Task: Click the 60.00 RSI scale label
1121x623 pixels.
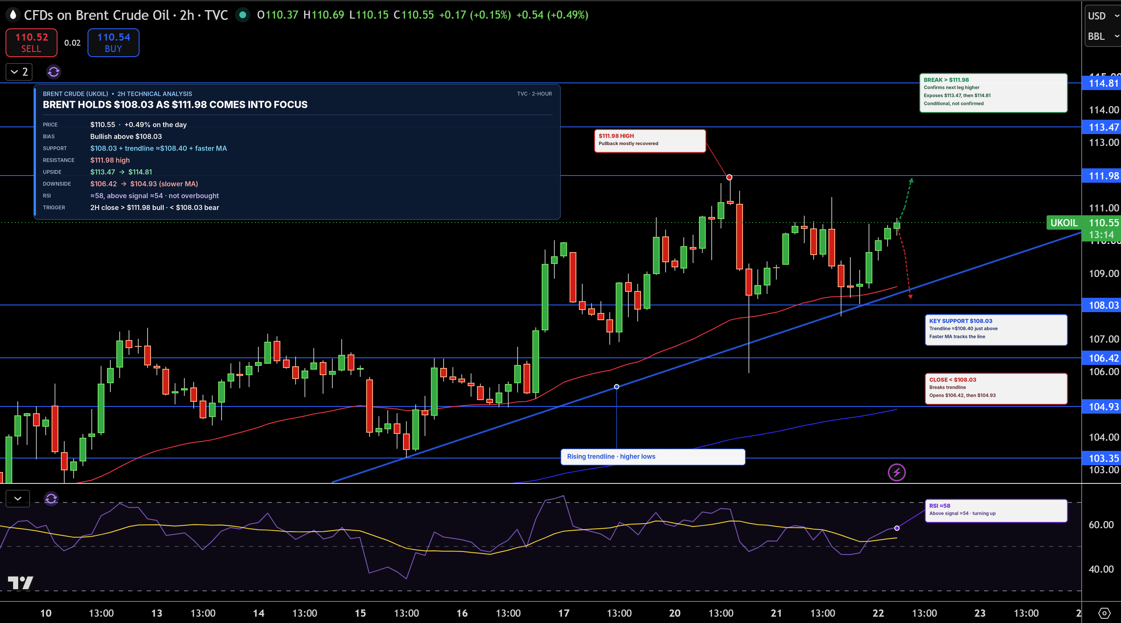Action: pyautogui.click(x=1101, y=524)
